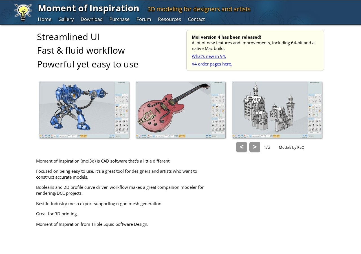Click the Models by PaQ credit

click(292, 147)
